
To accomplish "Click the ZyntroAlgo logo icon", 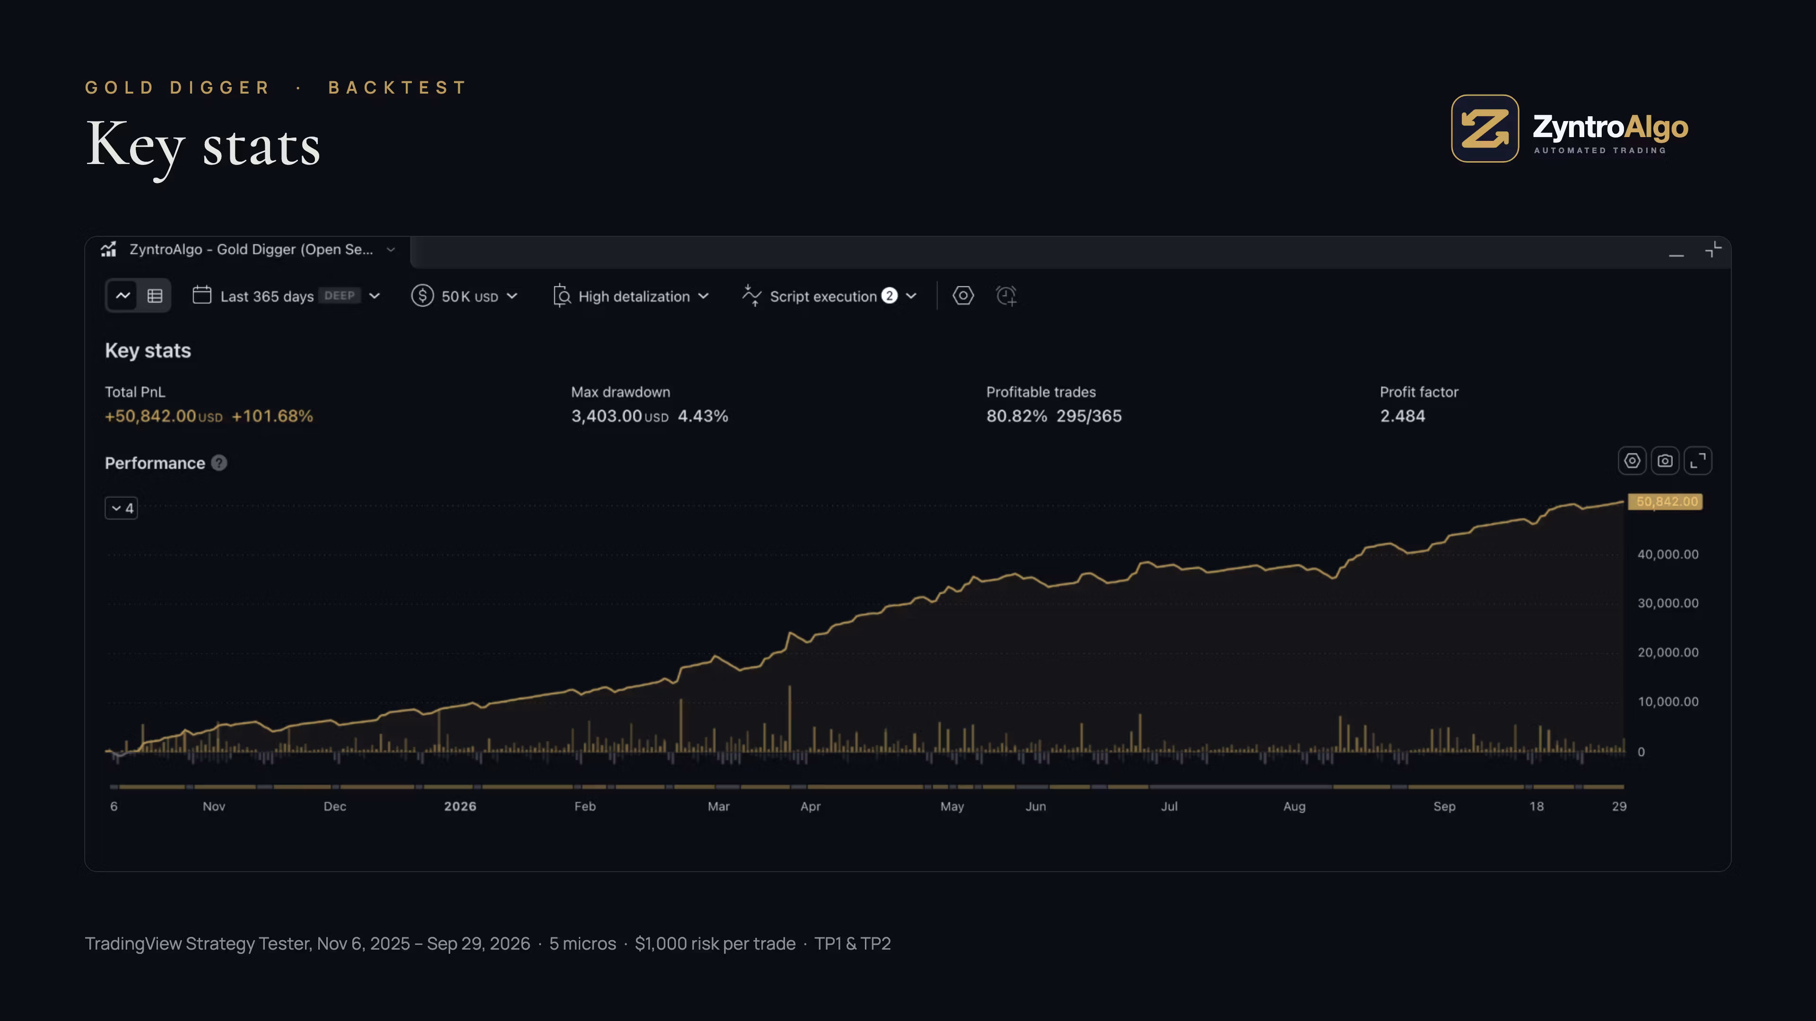I will coord(1484,128).
